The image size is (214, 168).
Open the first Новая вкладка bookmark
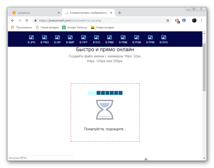[x=47, y=28]
